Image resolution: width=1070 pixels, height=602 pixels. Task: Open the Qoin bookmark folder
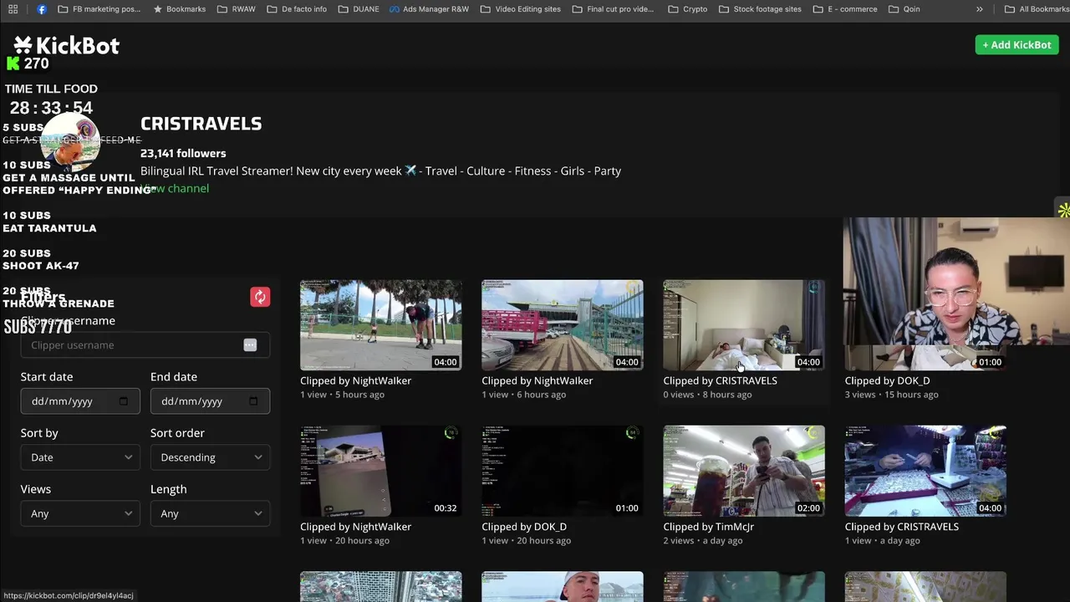pyautogui.click(x=904, y=9)
